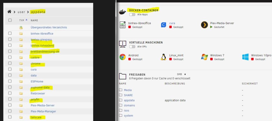Viewport: 272px width, 121px height.
Task: Click the Freigaben folder icon
Action: point(122,76)
